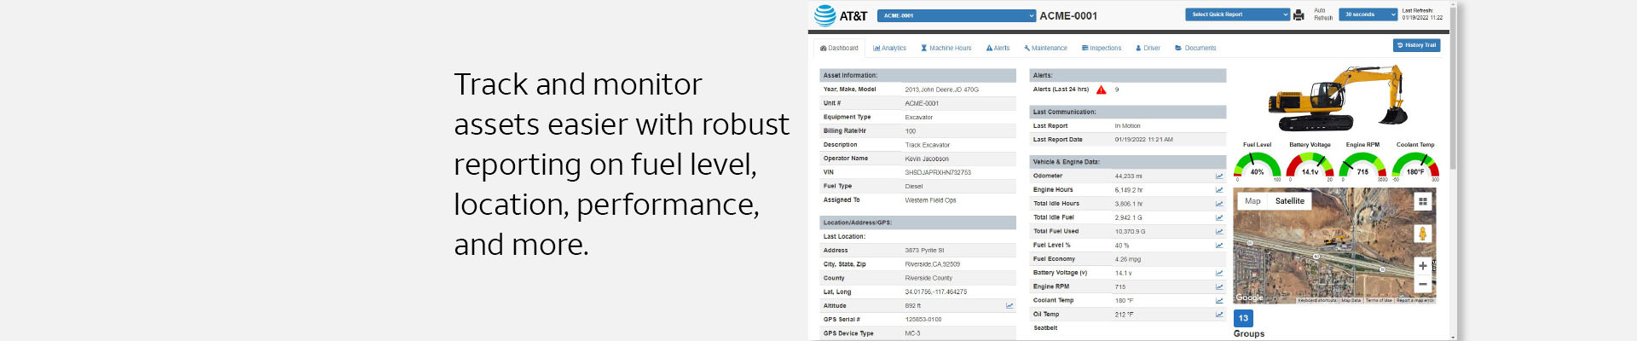The width and height of the screenshot is (1637, 341).
Task: Click the yellow excavator asset image
Action: point(1336,99)
